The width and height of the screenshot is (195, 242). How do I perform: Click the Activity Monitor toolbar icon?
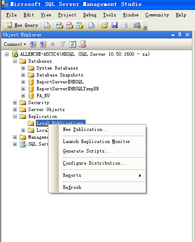pyautogui.click(x=137, y=25)
